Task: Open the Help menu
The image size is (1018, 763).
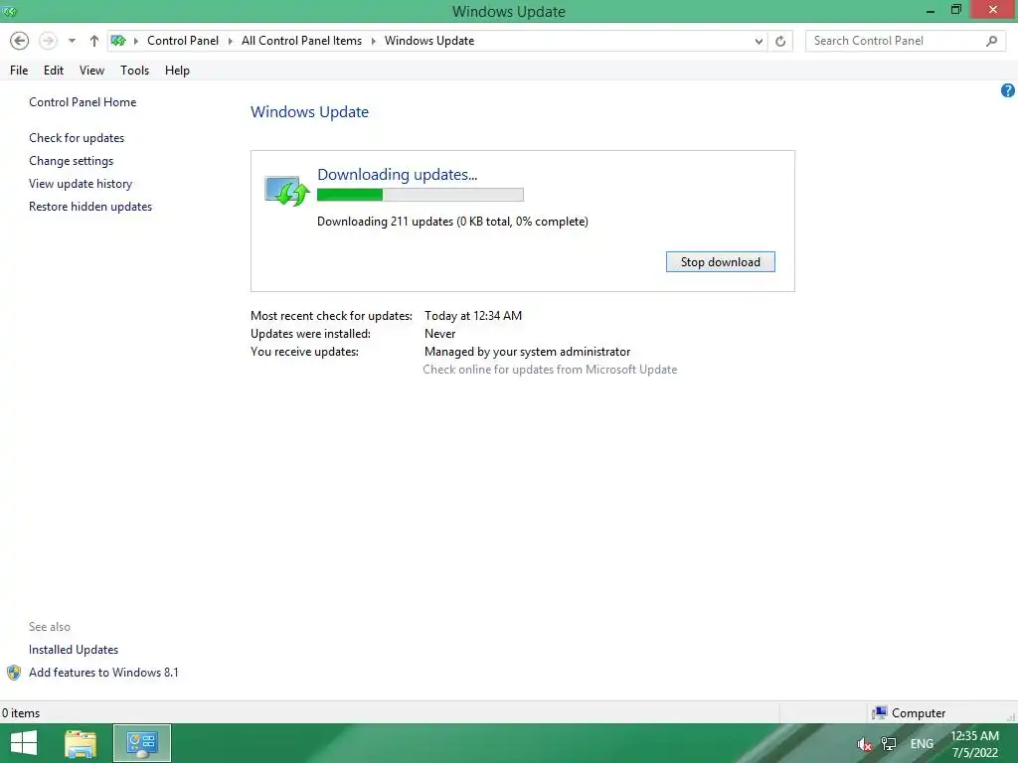Action: pos(177,71)
